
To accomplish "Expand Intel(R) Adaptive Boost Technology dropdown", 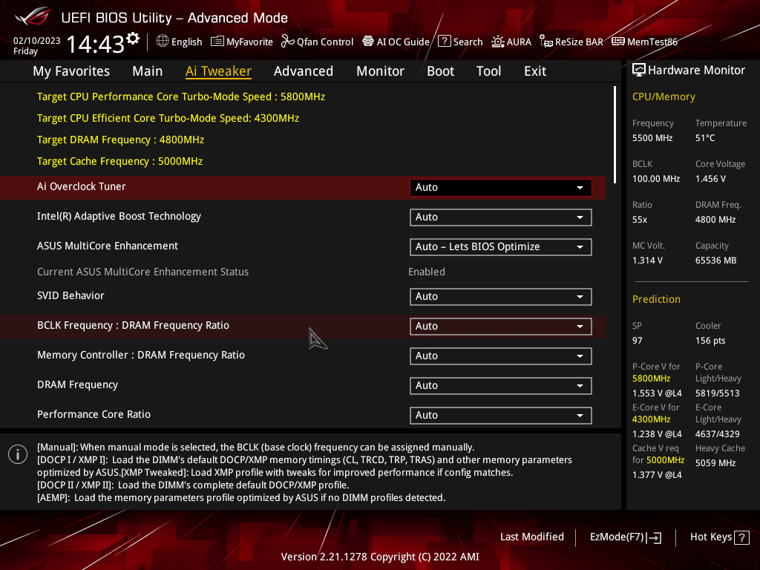I will pyautogui.click(x=501, y=217).
